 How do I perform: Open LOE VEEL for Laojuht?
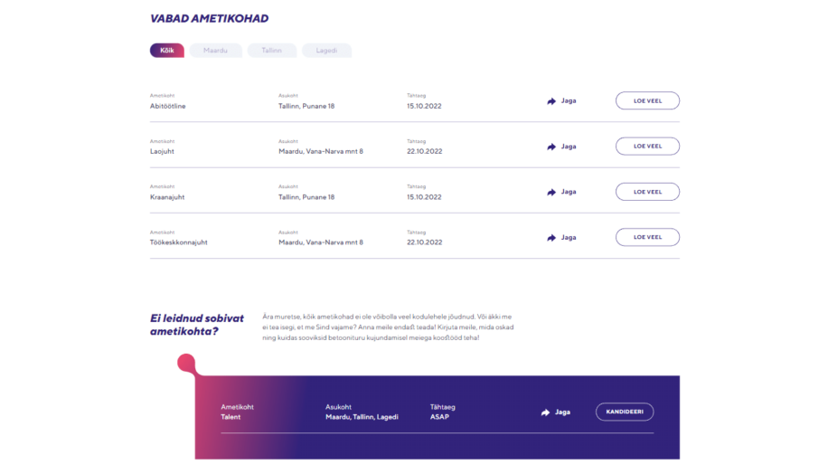pos(647,147)
